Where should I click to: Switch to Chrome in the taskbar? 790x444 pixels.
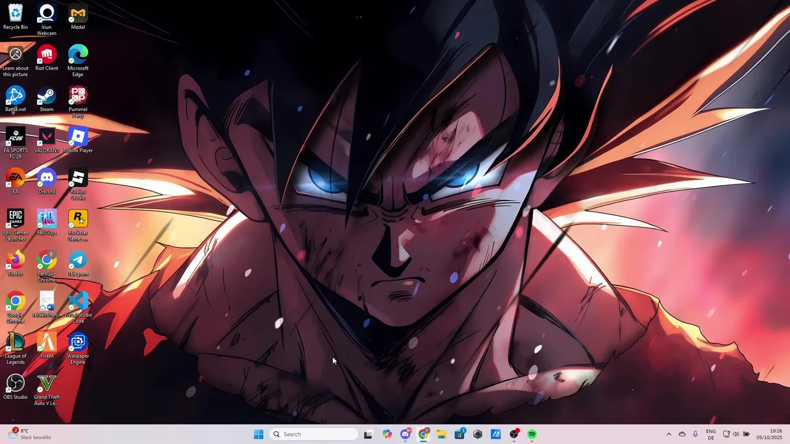pyautogui.click(x=423, y=434)
